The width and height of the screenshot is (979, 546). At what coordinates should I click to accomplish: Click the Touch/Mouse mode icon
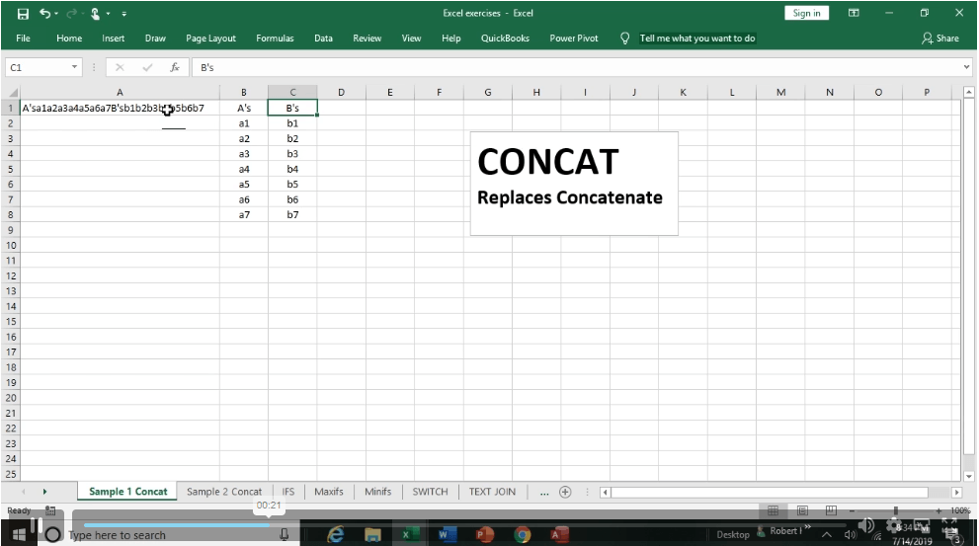tap(95, 13)
